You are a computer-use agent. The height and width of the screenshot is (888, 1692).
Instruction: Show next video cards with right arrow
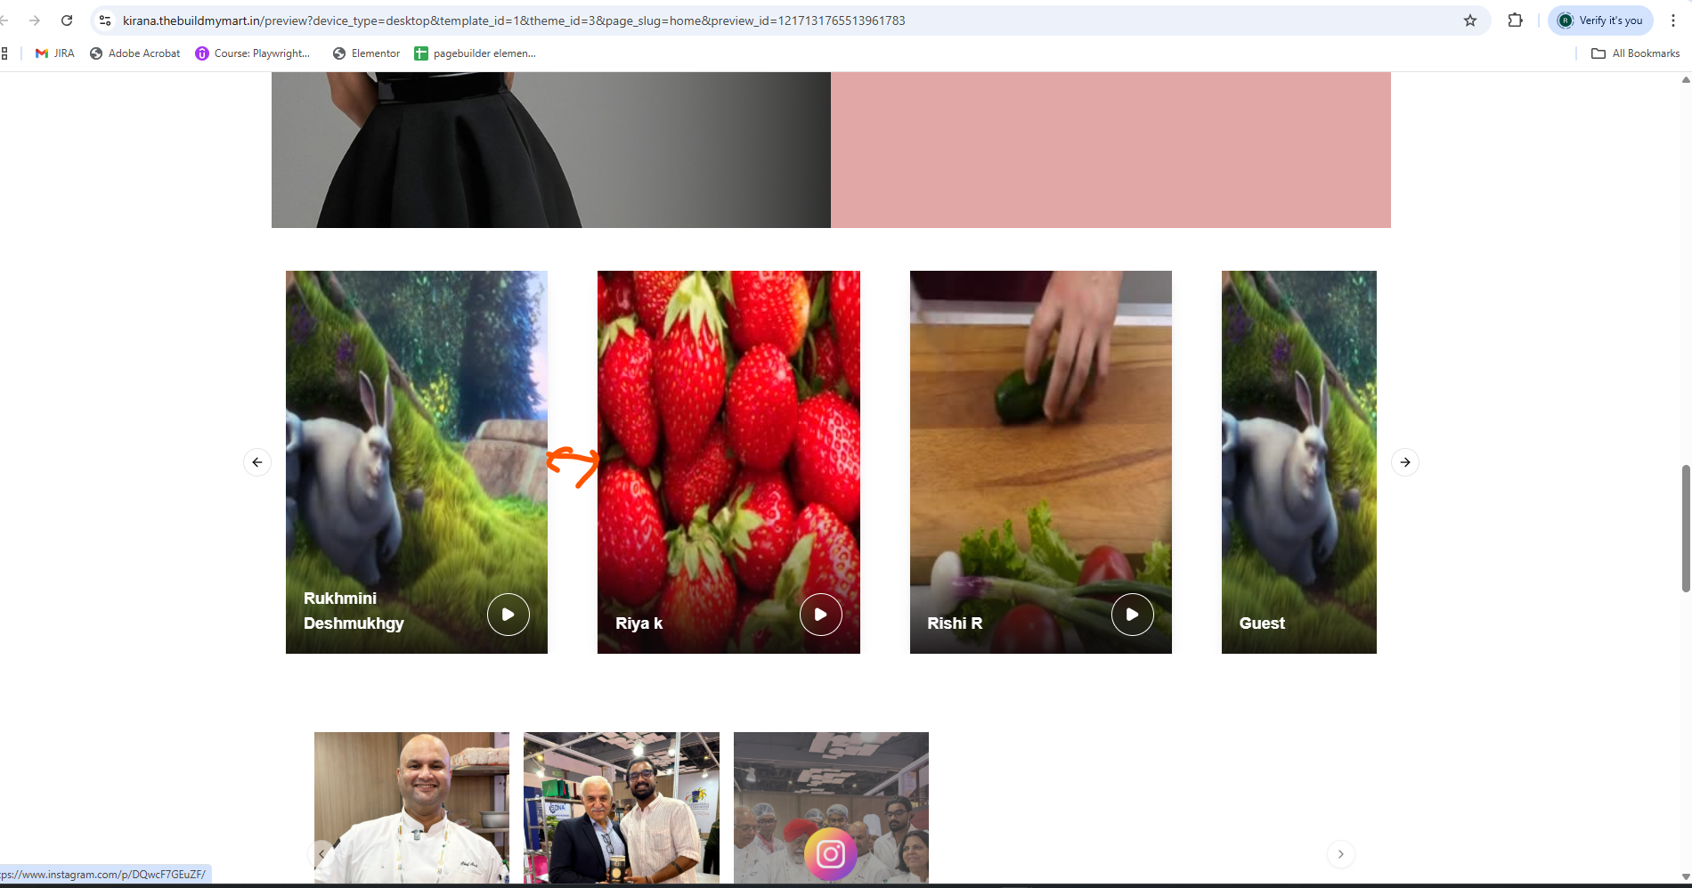tap(1405, 462)
